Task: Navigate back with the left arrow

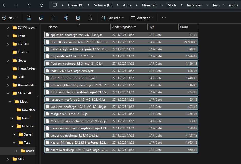Action: [x=5, y=5]
